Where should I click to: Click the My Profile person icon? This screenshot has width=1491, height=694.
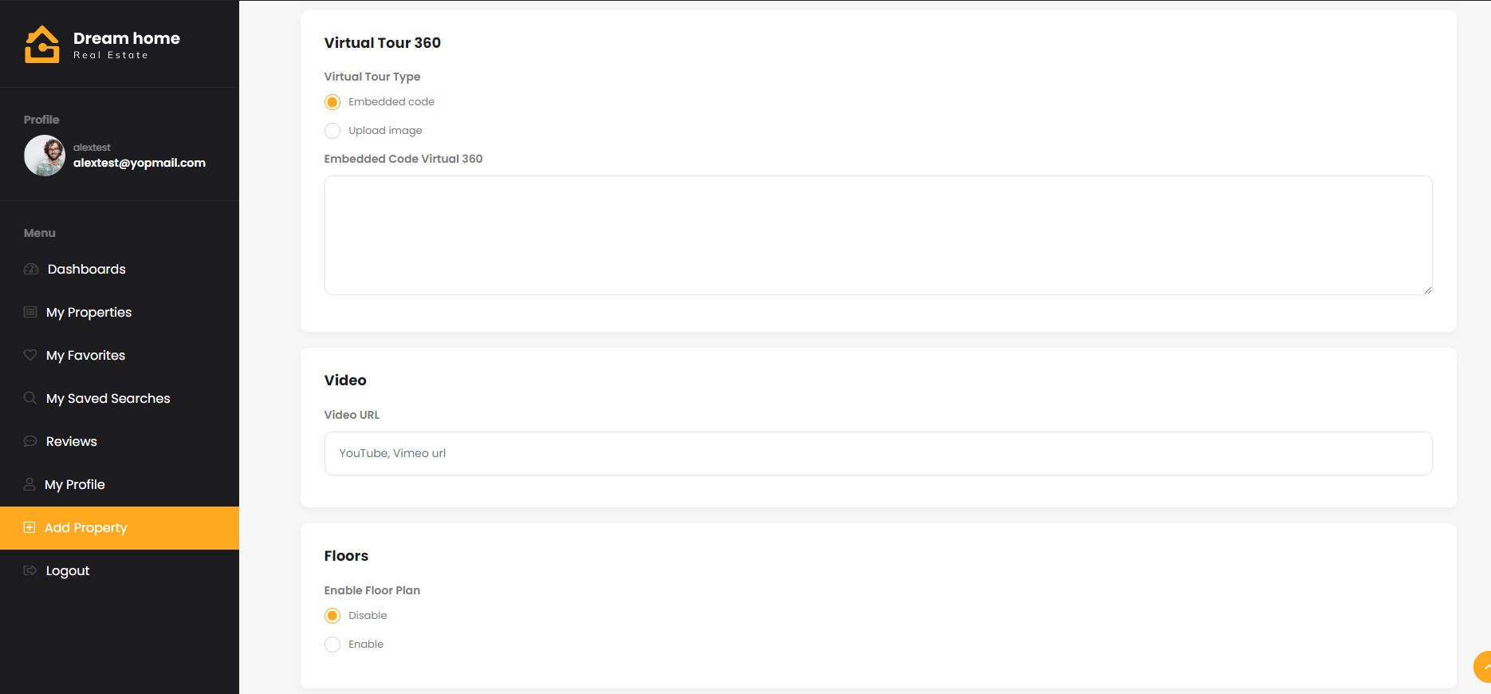pos(30,484)
